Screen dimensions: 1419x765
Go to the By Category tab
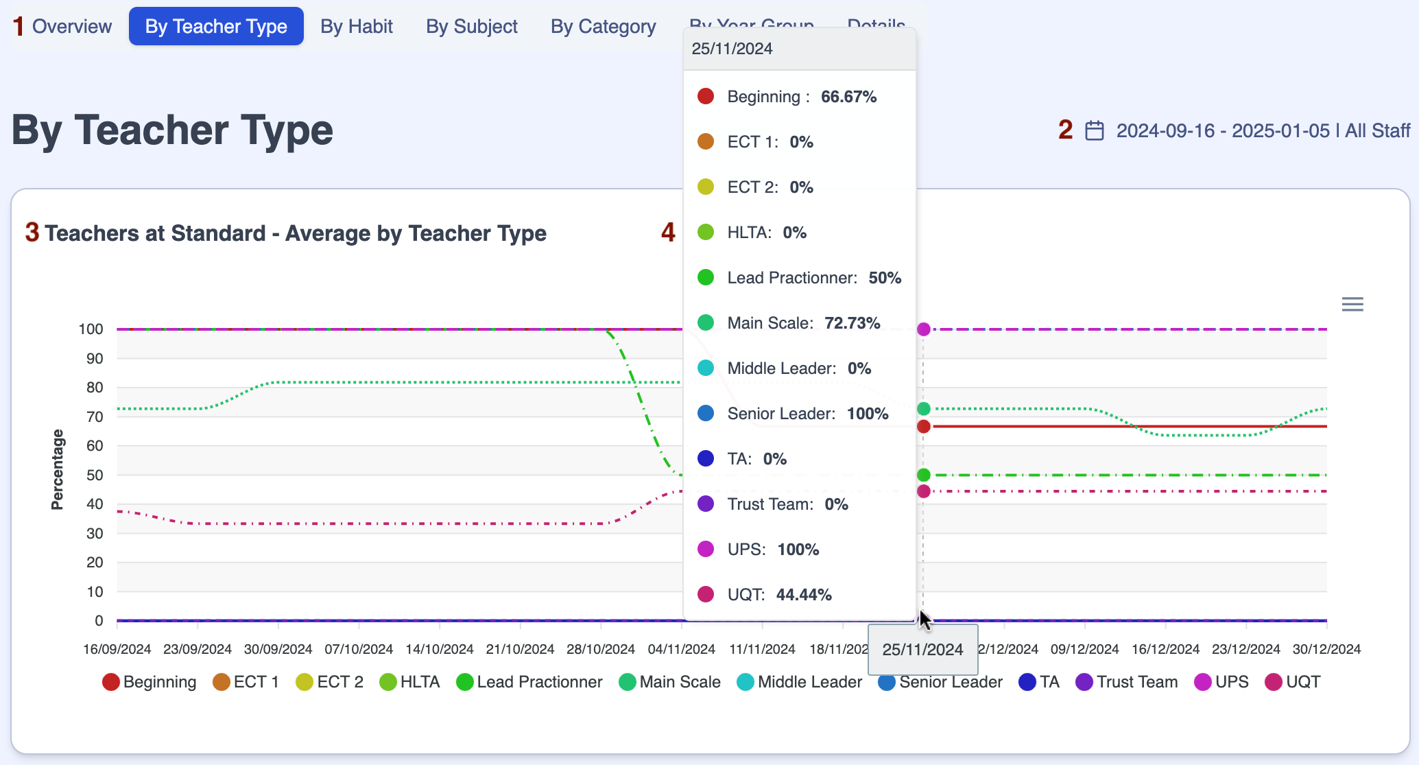(604, 26)
